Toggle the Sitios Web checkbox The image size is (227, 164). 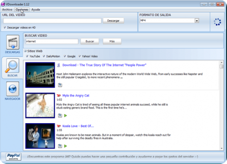[x=25, y=51]
